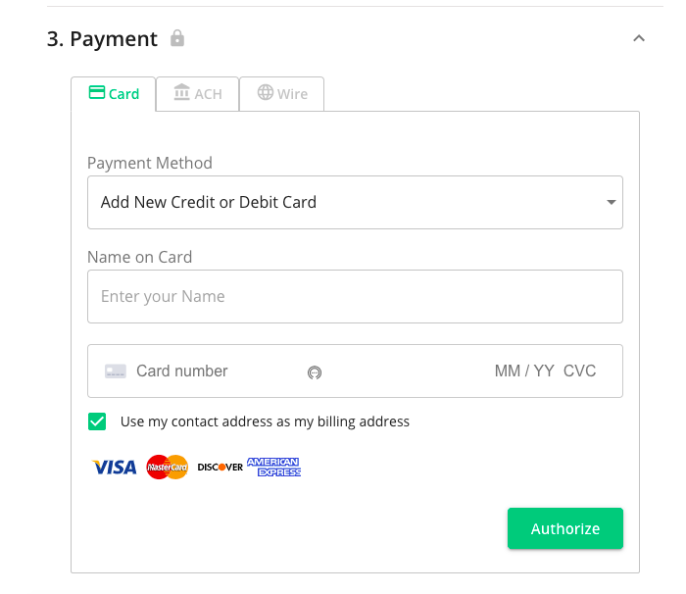Click the autofill circle icon in card field
Screen dimensions: 686x594
[x=315, y=372]
